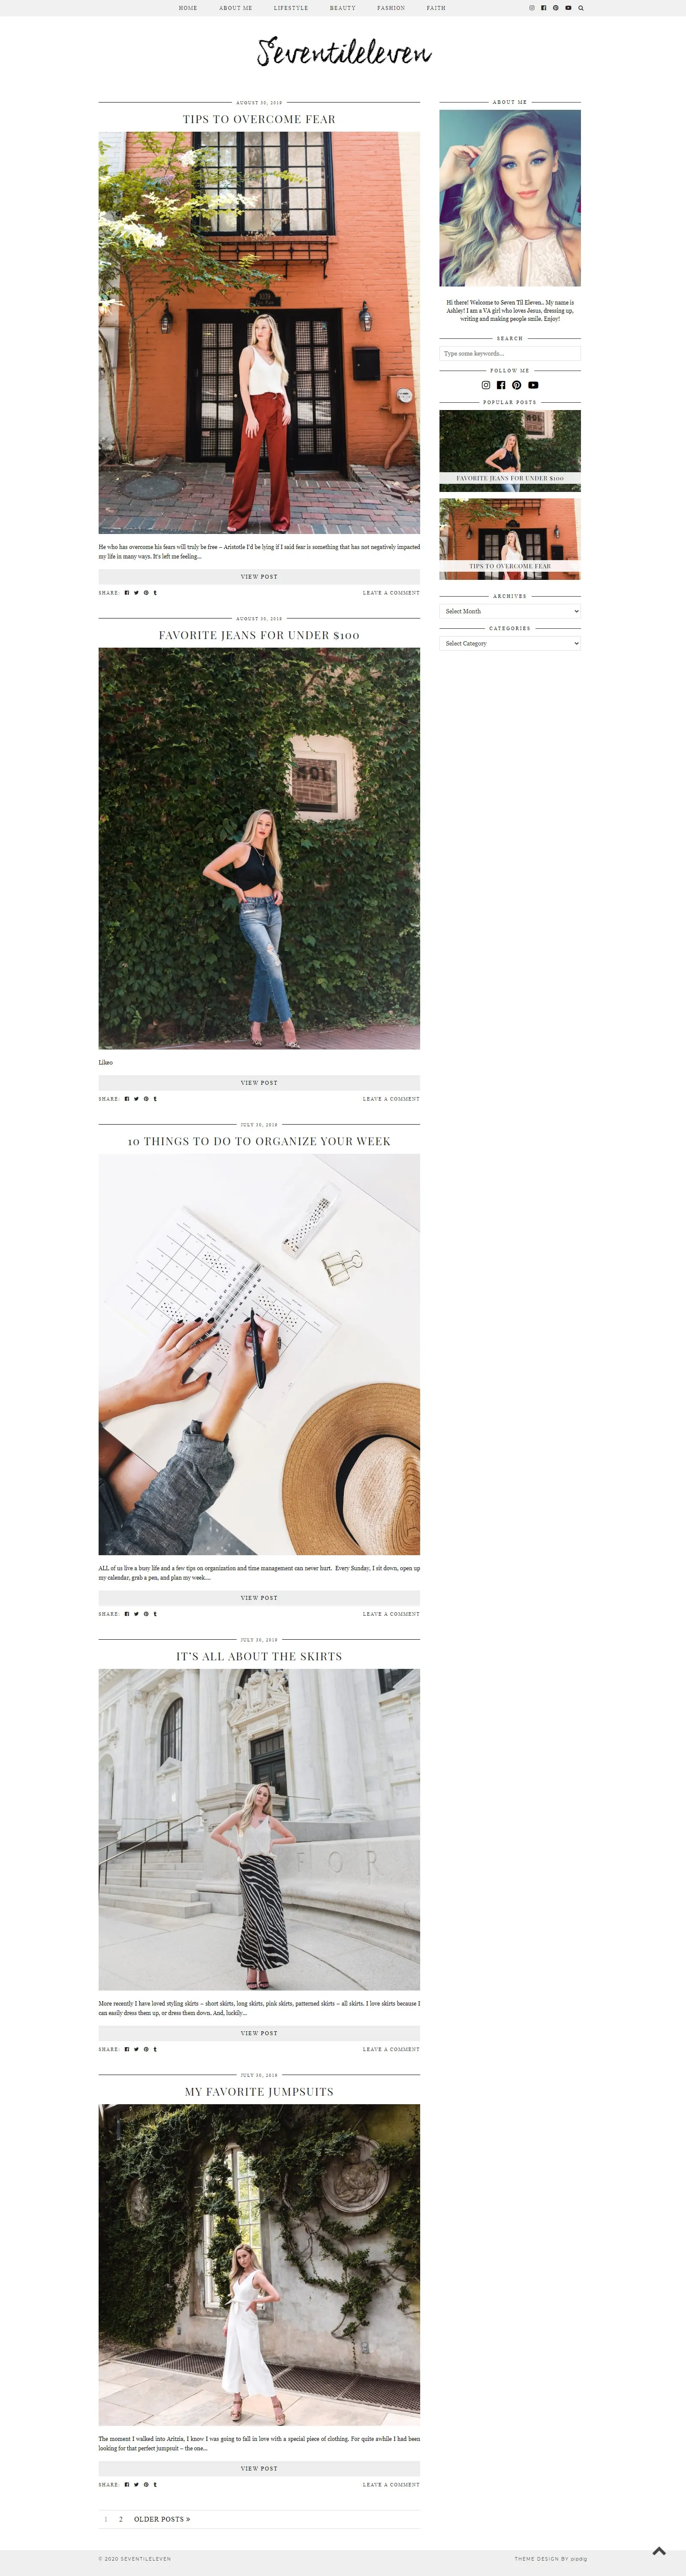Viewport: 686px width, 2576px height.
Task: Open page 2 in pagination
Action: pyautogui.click(x=121, y=2519)
